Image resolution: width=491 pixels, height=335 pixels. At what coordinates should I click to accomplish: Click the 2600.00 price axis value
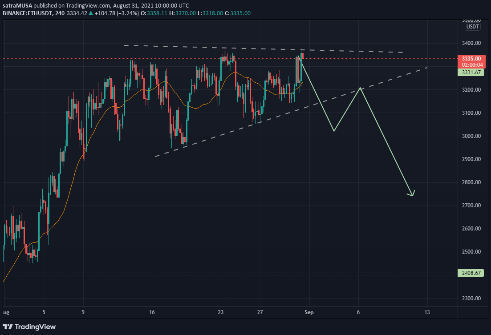point(471,229)
